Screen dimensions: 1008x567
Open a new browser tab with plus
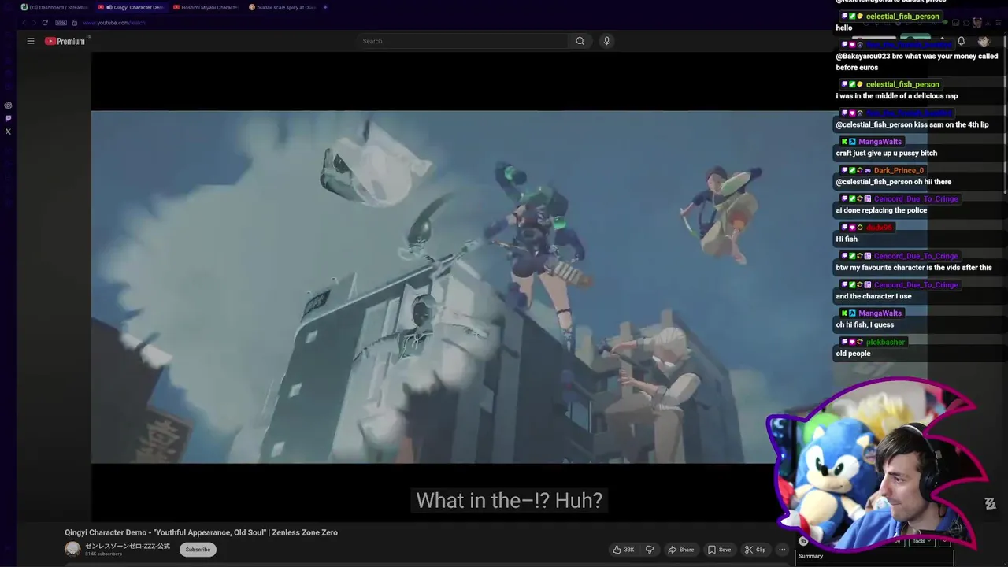click(x=326, y=7)
